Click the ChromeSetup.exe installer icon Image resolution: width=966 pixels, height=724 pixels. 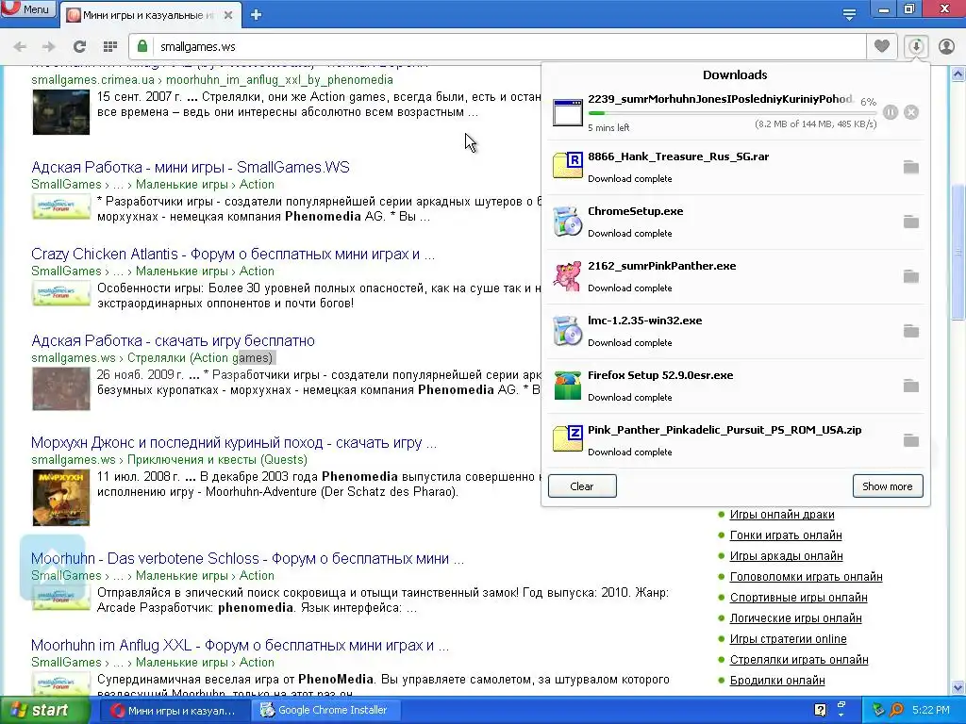[x=567, y=222]
